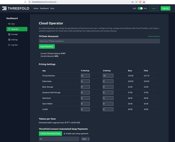Open the User section via its cloud icon
This screenshot has width=175, height=142.
coord(9,24)
